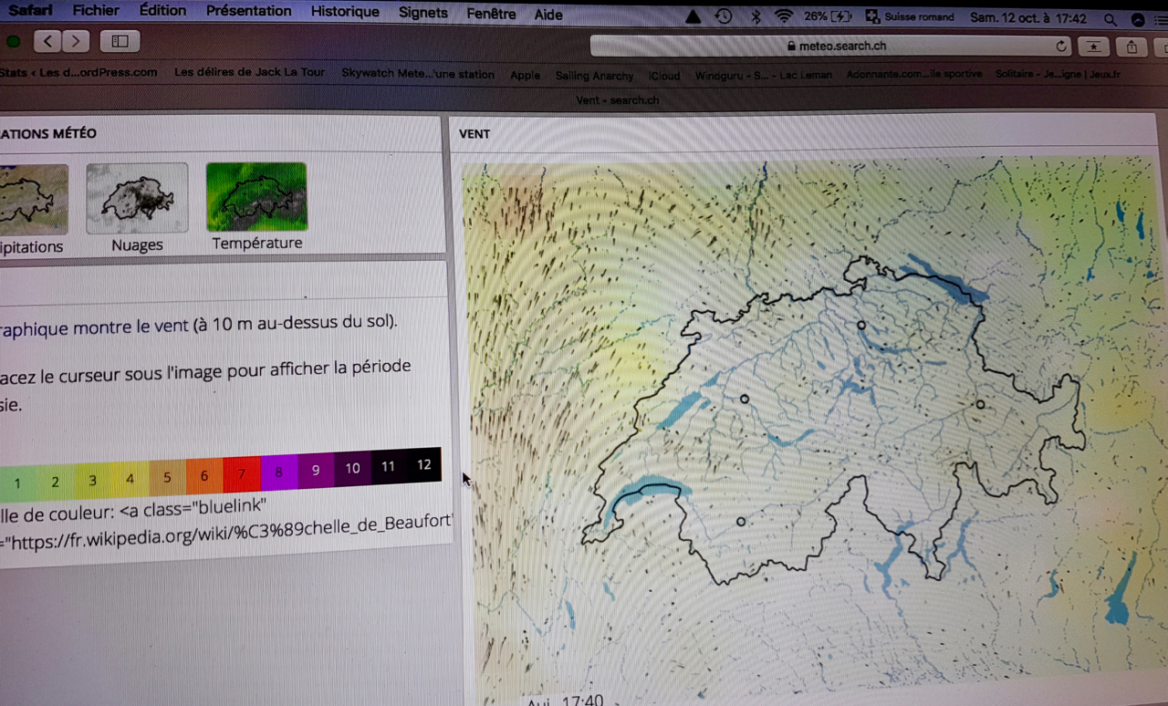Go back with the Safari back arrow
This screenshot has height=706, width=1168.
click(x=47, y=41)
